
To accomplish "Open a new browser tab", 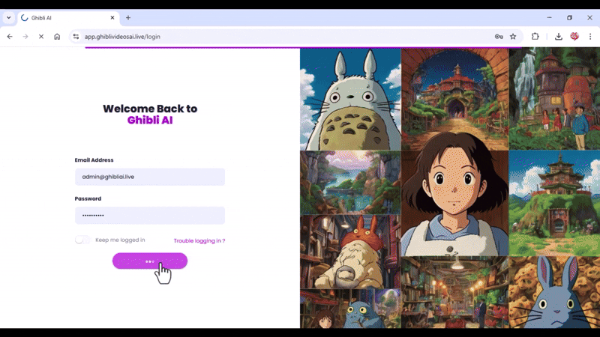I will tap(128, 17).
